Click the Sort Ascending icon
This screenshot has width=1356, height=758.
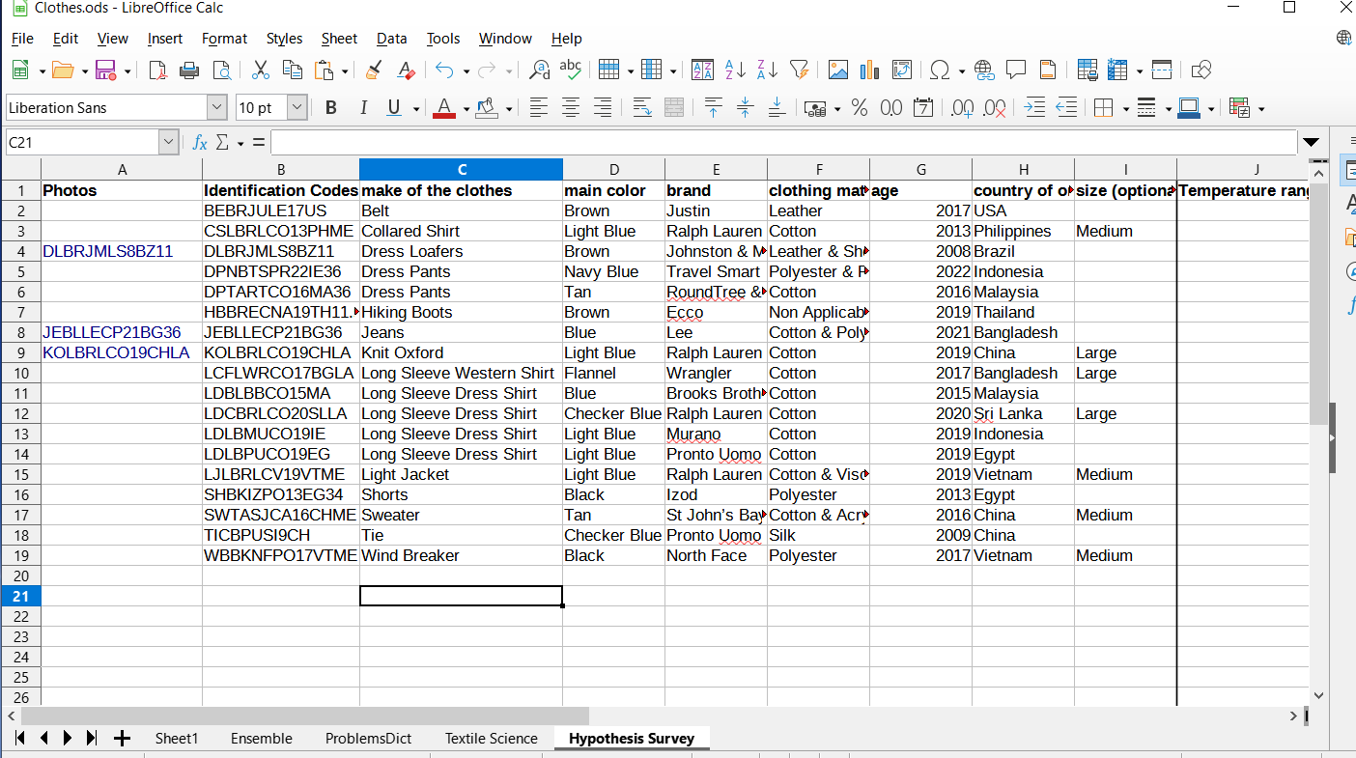coord(735,70)
